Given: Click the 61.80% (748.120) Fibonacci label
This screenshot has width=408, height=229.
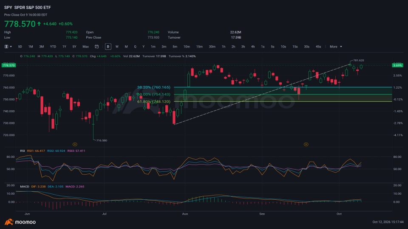Looking at the screenshot, I should (153, 101).
